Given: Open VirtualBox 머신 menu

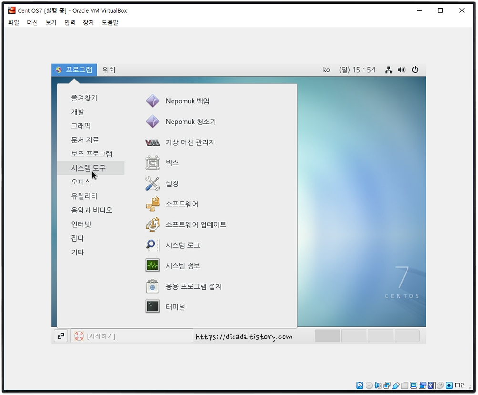Looking at the screenshot, I should coord(32,22).
